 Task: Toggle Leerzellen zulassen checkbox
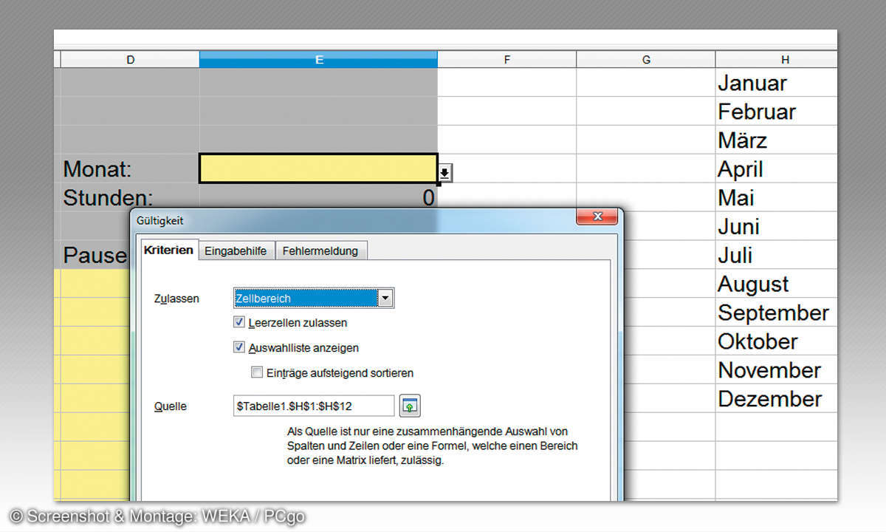(x=239, y=322)
